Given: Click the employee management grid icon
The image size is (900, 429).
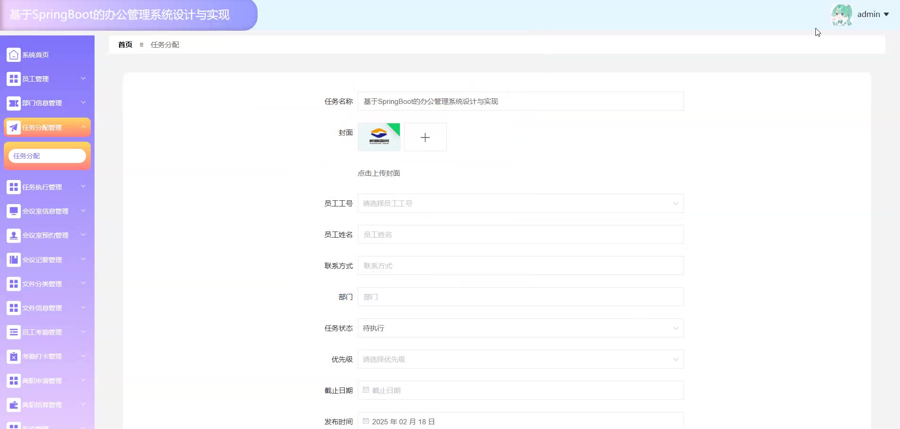Looking at the screenshot, I should (x=14, y=79).
